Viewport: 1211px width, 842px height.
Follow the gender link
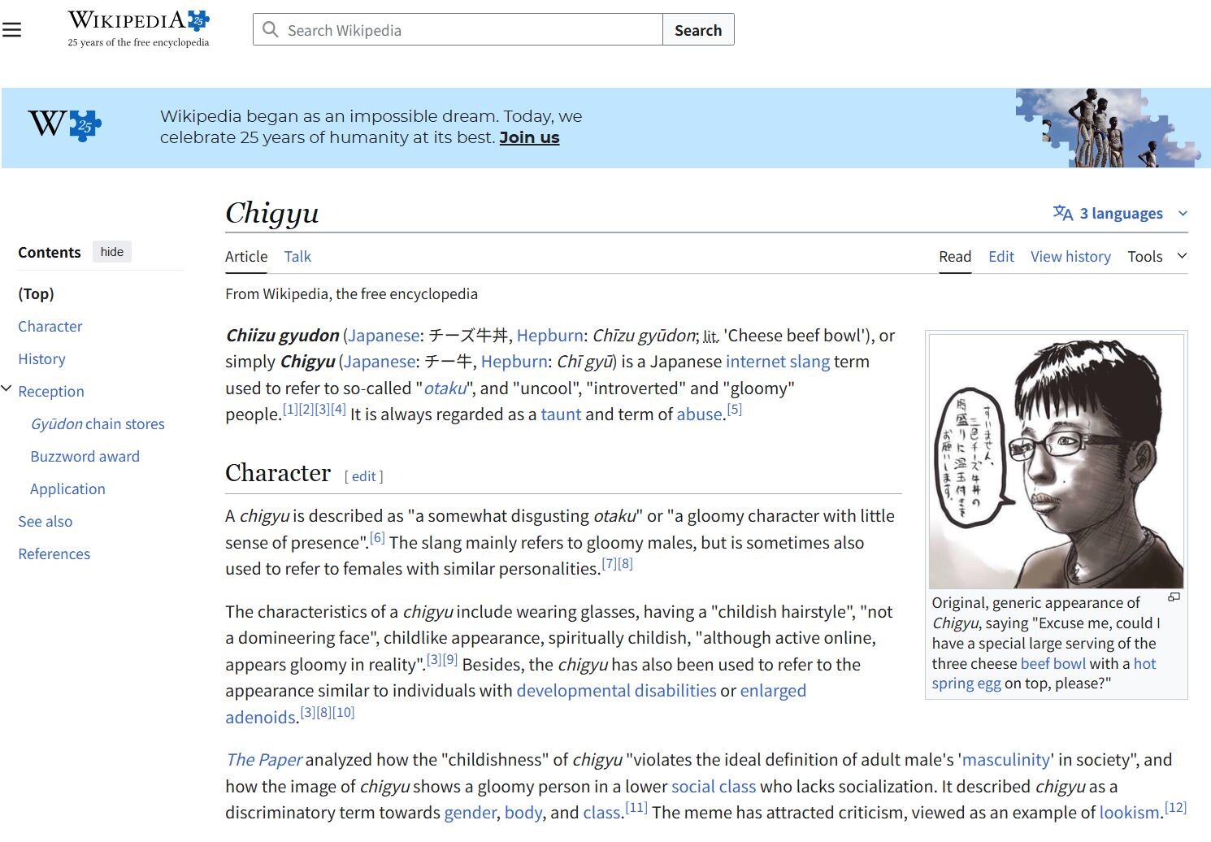click(470, 812)
